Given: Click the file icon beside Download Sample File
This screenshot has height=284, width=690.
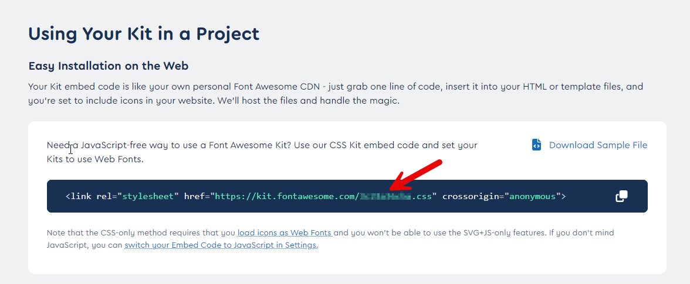Looking at the screenshot, I should 536,145.
